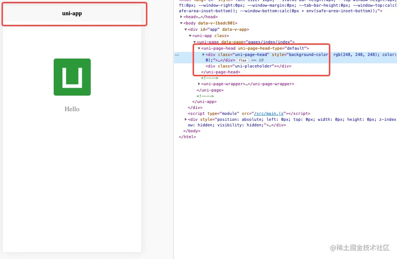Expand the hidden position absolute div node
The width and height of the screenshot is (397, 259).
point(186,119)
